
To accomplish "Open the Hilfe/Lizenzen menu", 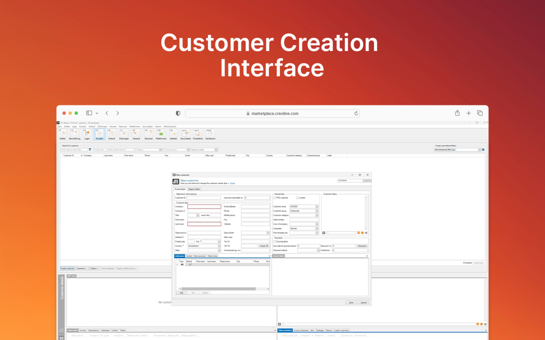I will point(170,127).
